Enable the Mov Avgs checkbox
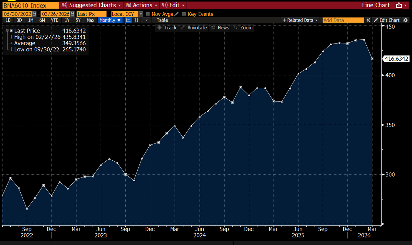412x245 pixels. (x=148, y=14)
